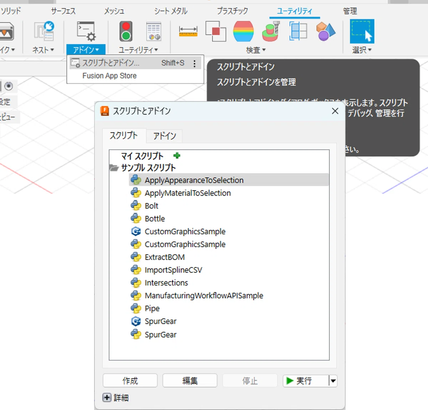Open the 検査 dropdown
428x410 pixels.
[x=256, y=50]
